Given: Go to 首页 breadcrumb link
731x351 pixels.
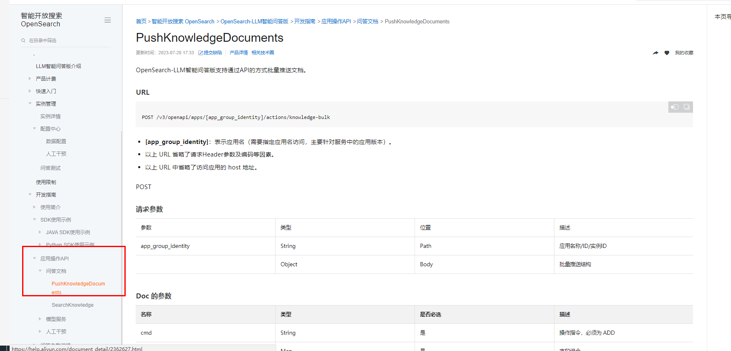Looking at the screenshot, I should click(x=141, y=21).
